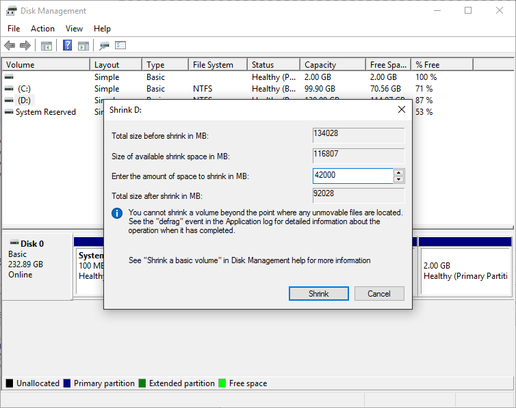This screenshot has width=516, height=408.
Task: Click the Shrink button
Action: pyautogui.click(x=318, y=293)
